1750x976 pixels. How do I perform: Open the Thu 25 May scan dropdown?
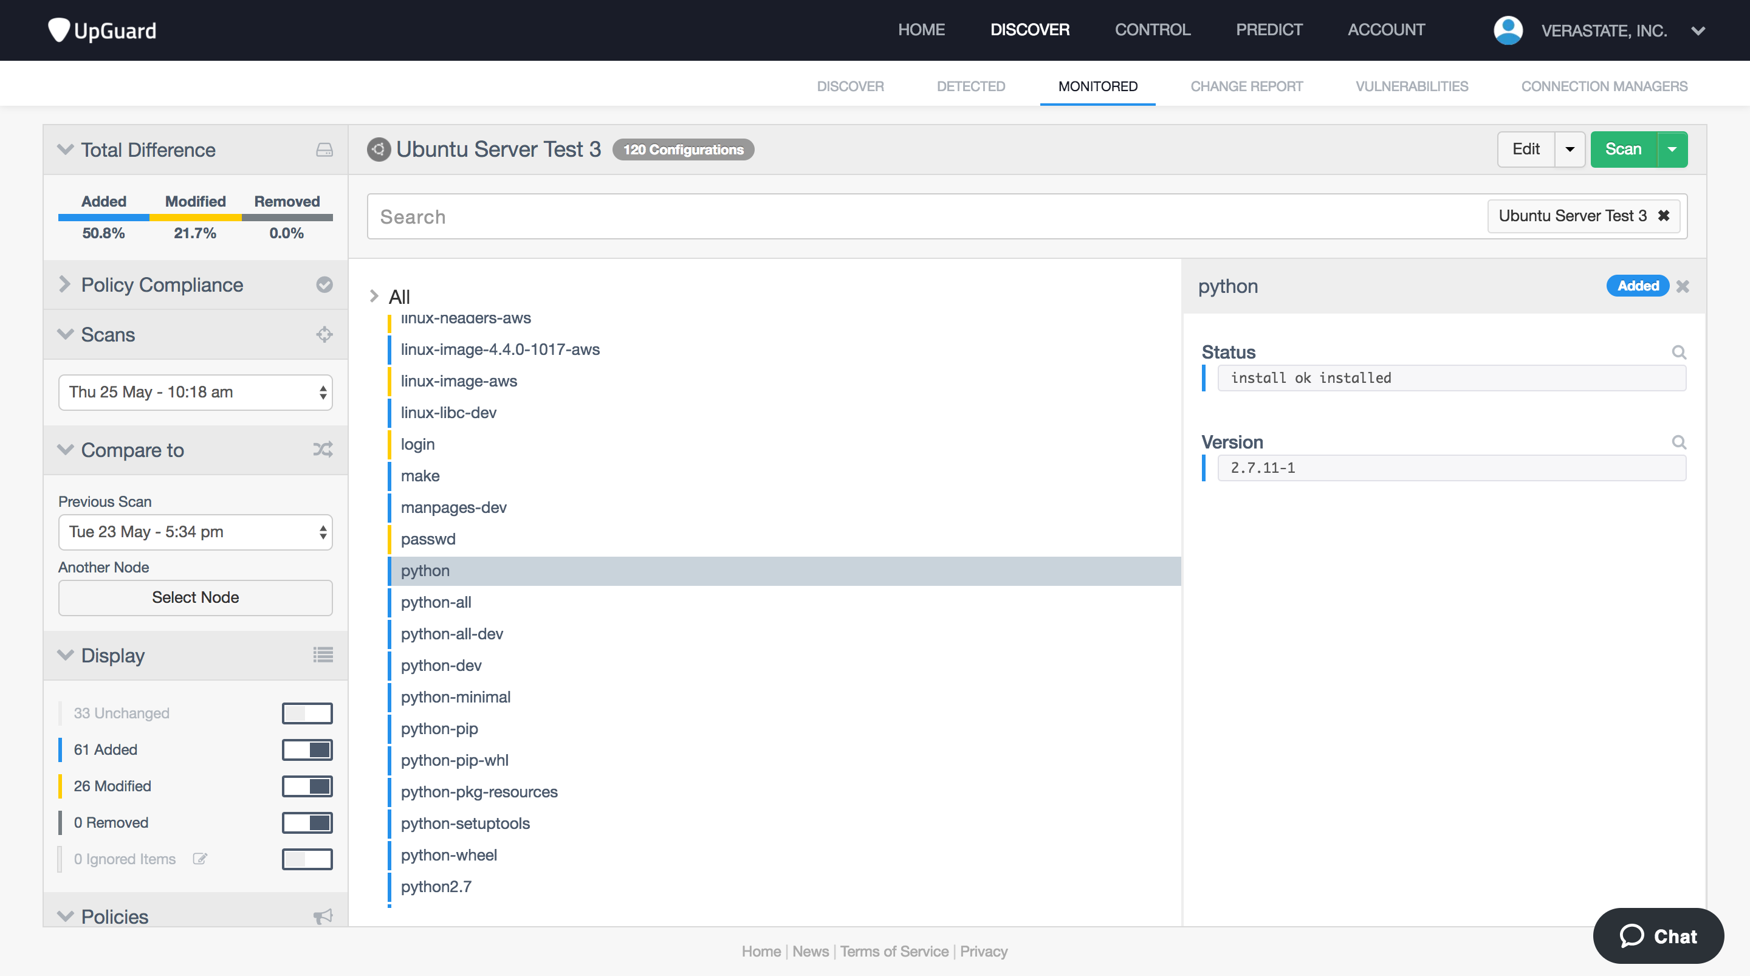(195, 392)
